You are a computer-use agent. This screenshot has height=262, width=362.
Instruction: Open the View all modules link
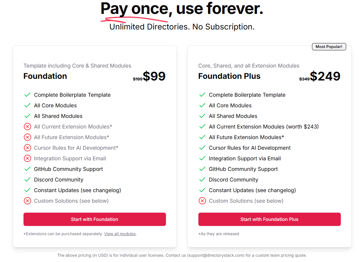[120, 234]
